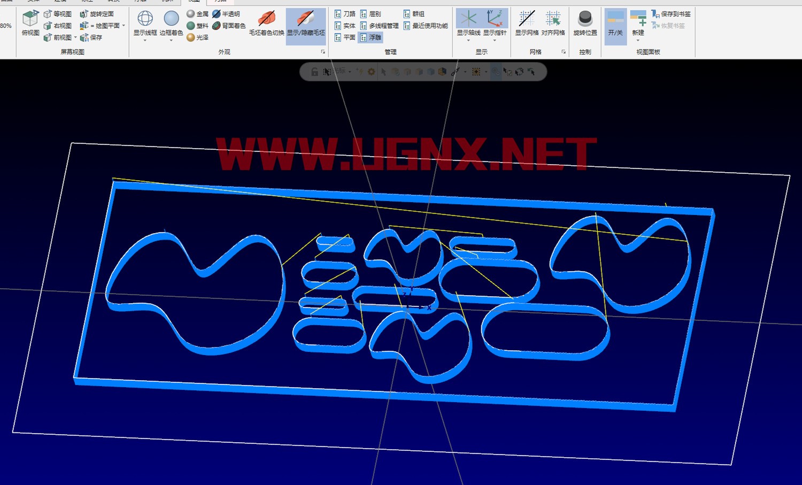
Task: Click 保存到书签 save bookmark button
Action: point(670,14)
